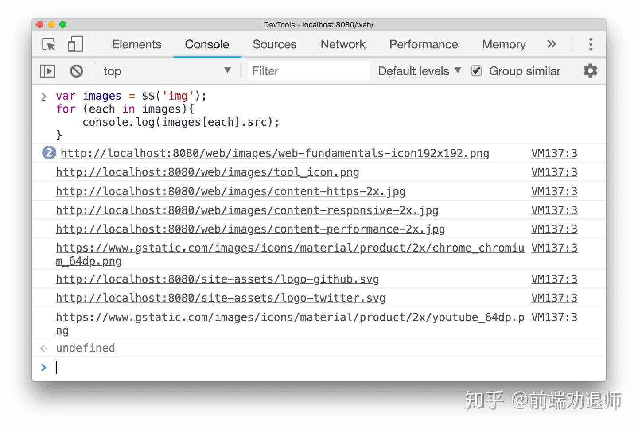The width and height of the screenshot is (638, 427).
Task: Open DevTools settings gear
Action: point(590,71)
